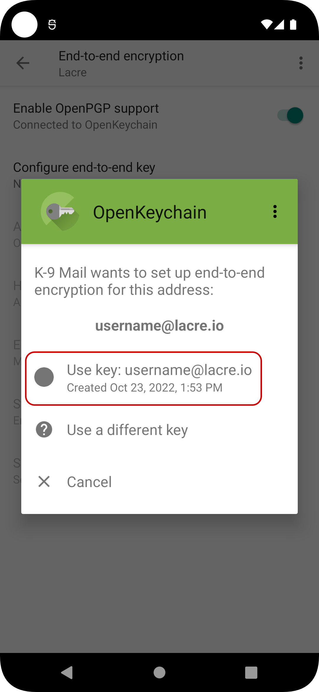The width and height of the screenshot is (319, 692).
Task: Tap the OpenKeychain key logo icon
Action: (60, 211)
